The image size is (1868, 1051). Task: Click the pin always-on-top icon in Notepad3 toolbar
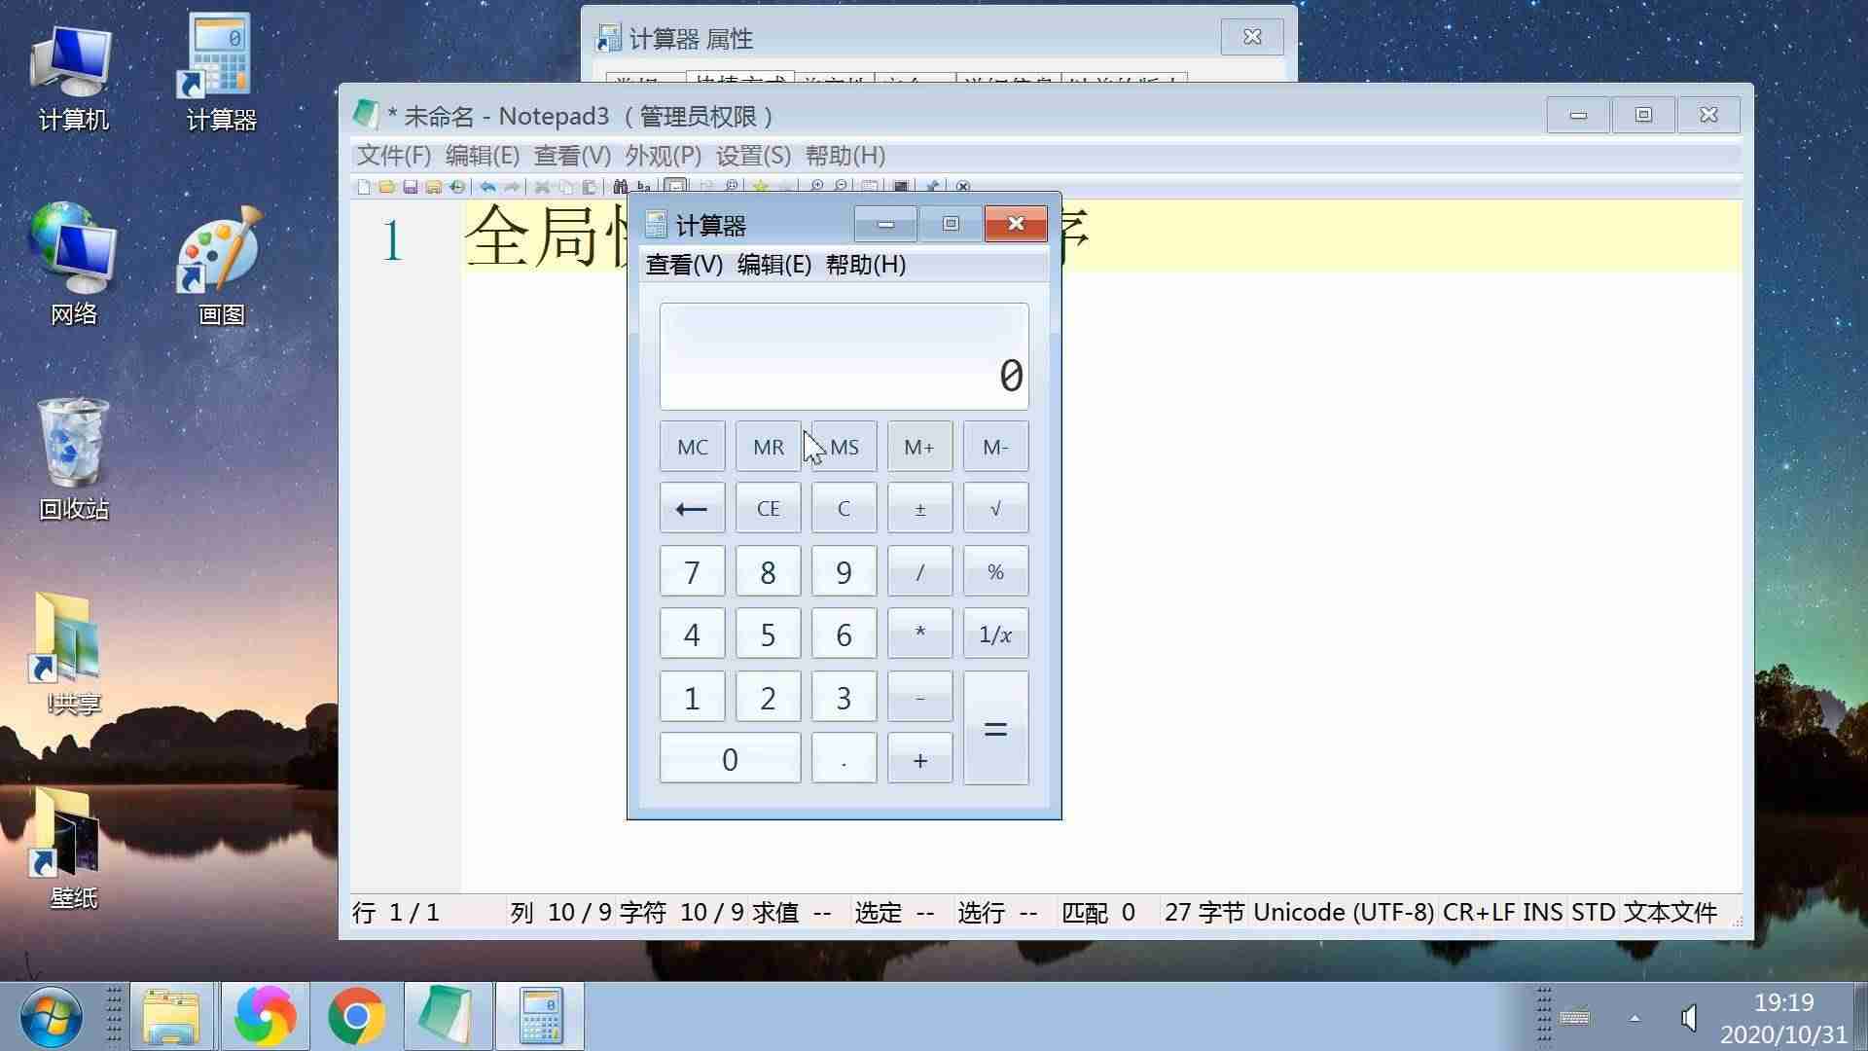point(932,187)
